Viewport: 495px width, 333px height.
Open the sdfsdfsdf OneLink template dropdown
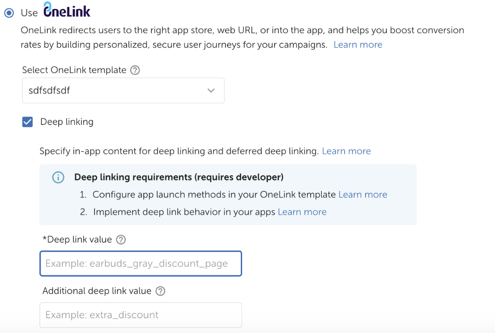click(123, 90)
